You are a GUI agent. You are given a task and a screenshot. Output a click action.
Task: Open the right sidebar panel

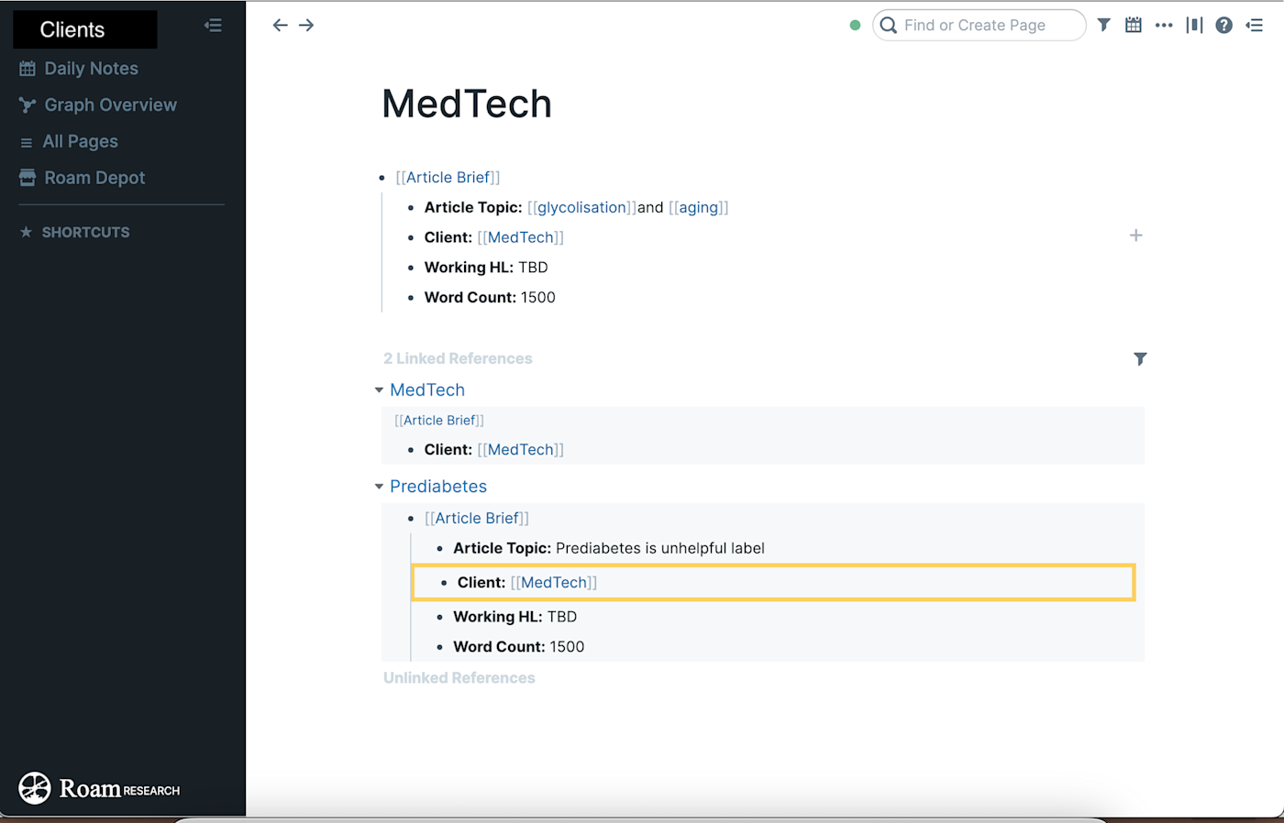(x=1255, y=26)
